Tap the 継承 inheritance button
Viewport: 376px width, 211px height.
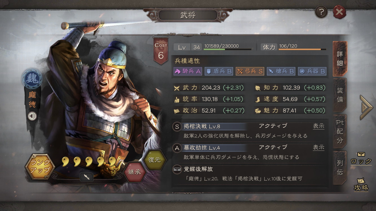pyautogui.click(x=135, y=171)
